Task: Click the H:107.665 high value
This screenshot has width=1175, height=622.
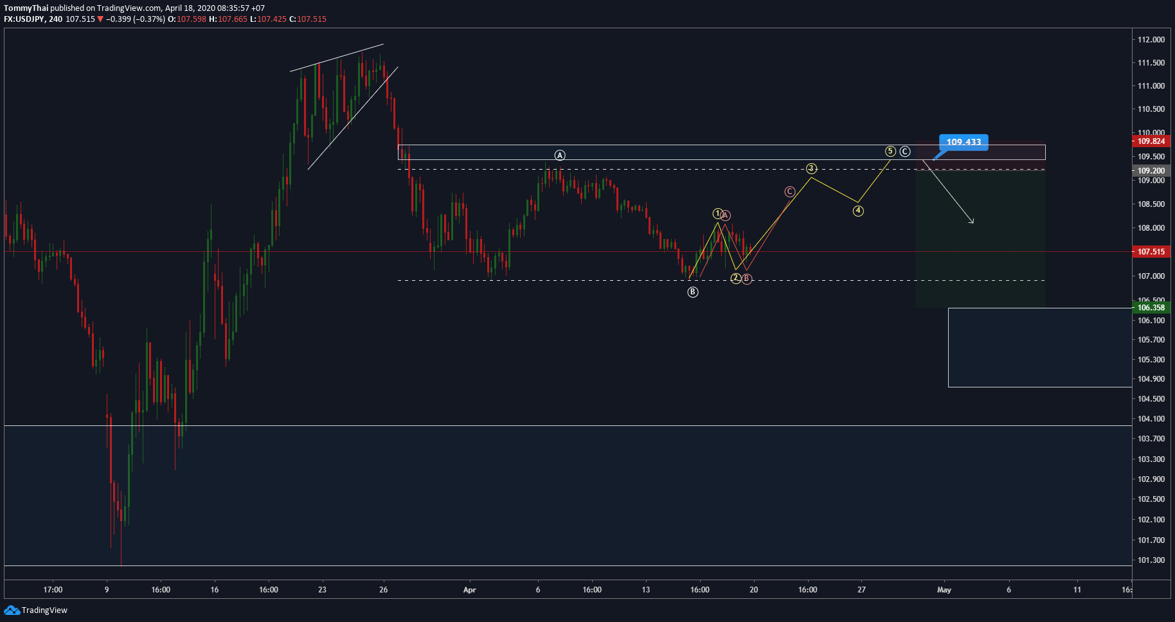Action: point(228,19)
